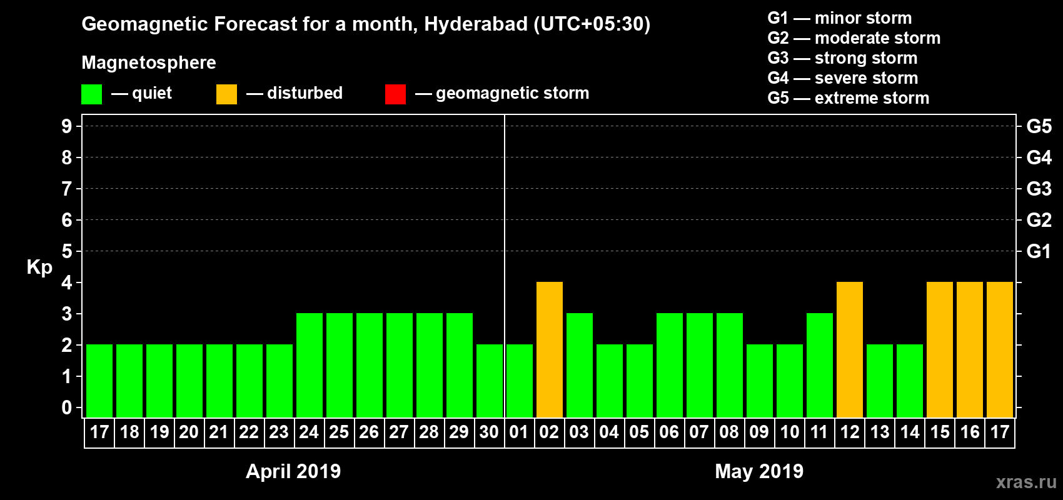Click the 'G5 — extreme storm' legend line

(849, 98)
